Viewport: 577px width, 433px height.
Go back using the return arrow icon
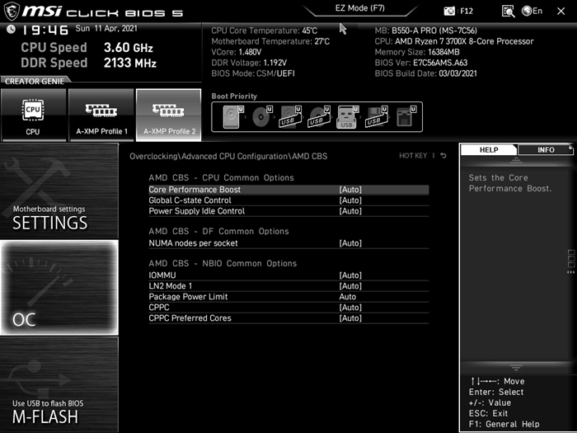tap(443, 156)
